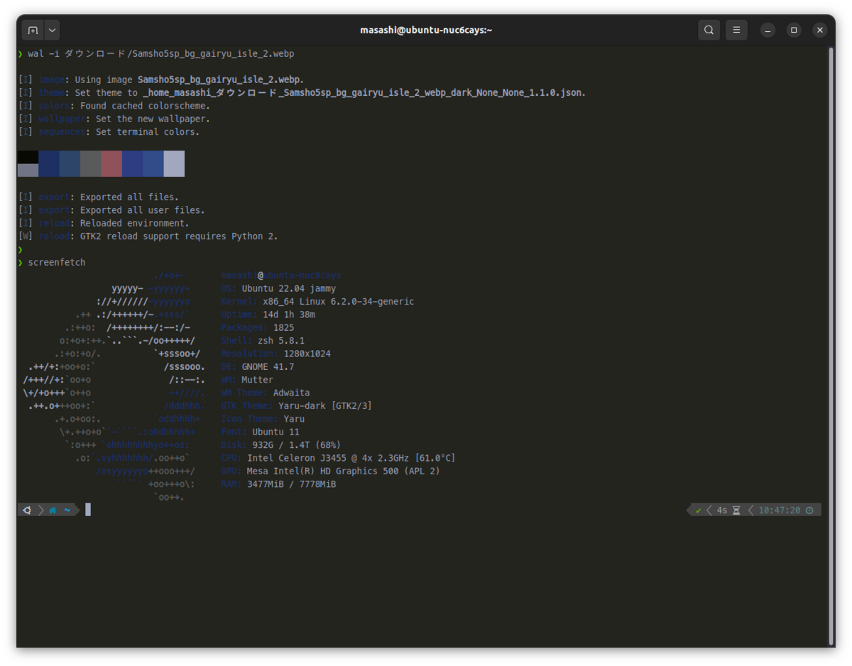Click 'Ubuntu 22.04 jammy' OS value
Screen dimensions: 852x666
tap(289, 289)
